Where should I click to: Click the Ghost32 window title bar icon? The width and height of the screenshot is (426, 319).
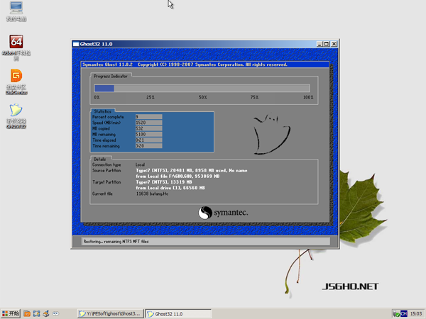pyautogui.click(x=77, y=44)
